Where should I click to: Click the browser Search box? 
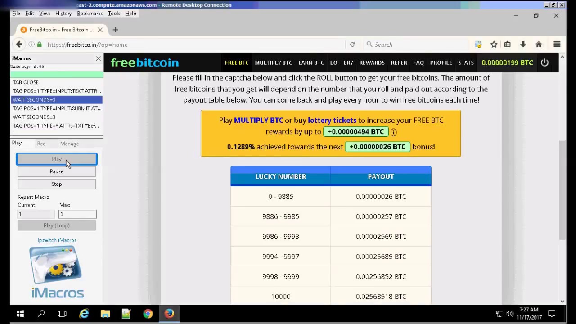[x=416, y=45]
